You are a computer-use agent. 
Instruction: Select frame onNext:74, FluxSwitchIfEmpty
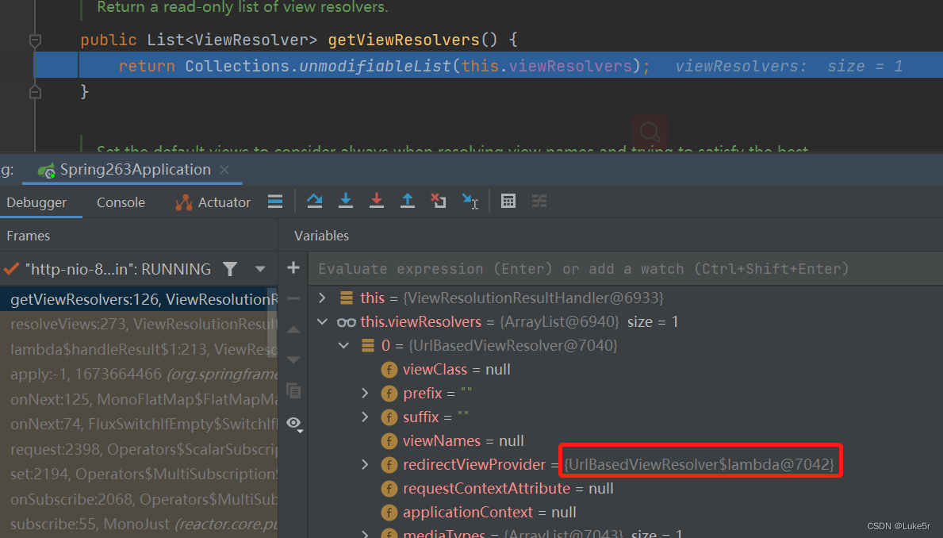point(139,424)
